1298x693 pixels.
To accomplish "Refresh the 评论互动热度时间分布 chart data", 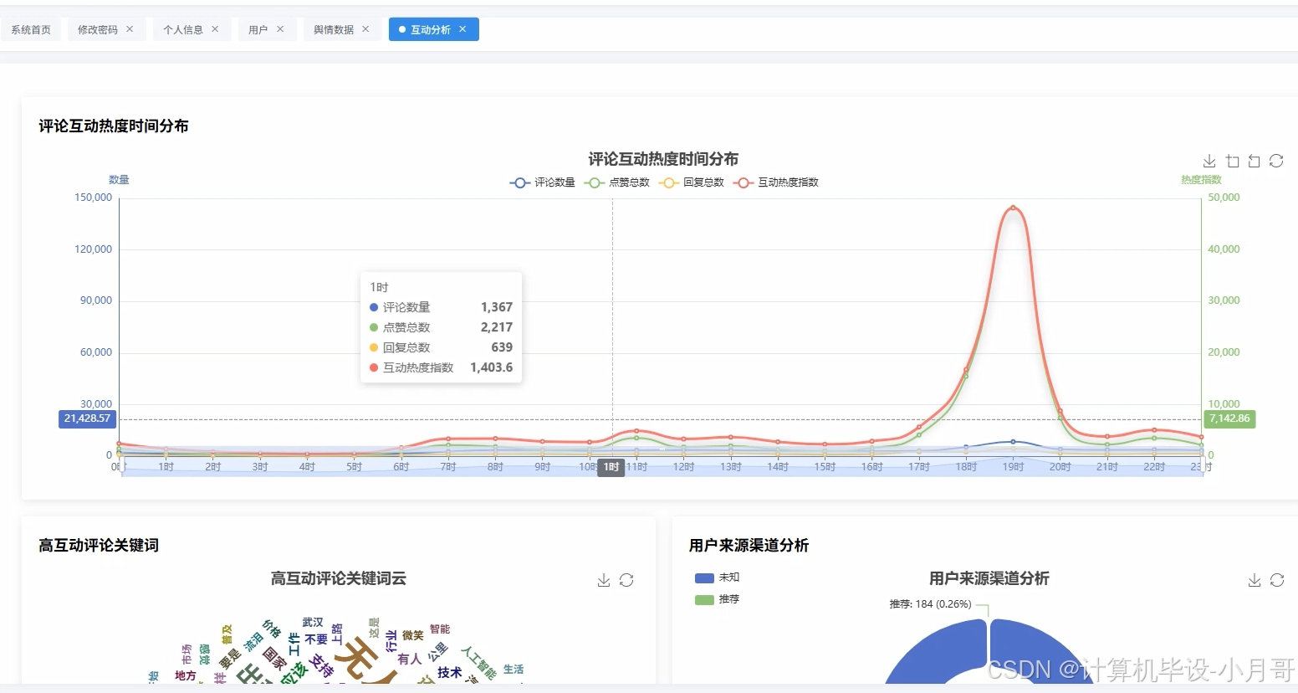I will pos(1276,161).
